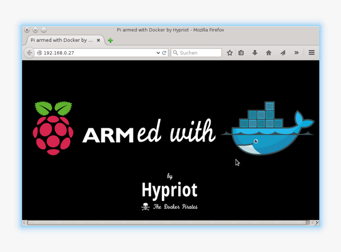Image resolution: width=341 pixels, height=252 pixels.
Task: Click the Docker whale logo image
Action: (x=267, y=128)
